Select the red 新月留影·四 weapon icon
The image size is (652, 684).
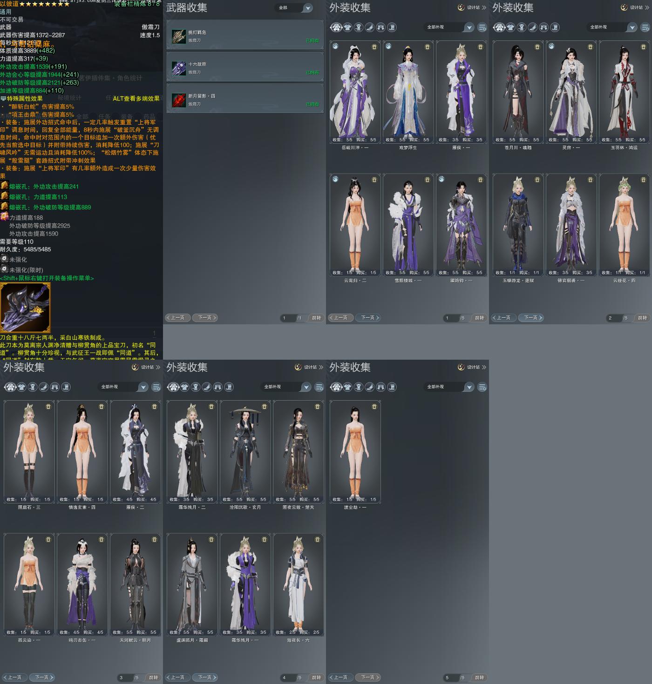[178, 100]
